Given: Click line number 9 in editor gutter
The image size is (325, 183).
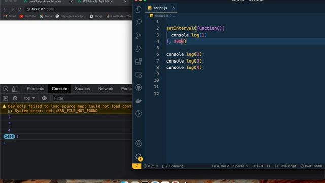Looking at the screenshot, I should pos(158,74).
